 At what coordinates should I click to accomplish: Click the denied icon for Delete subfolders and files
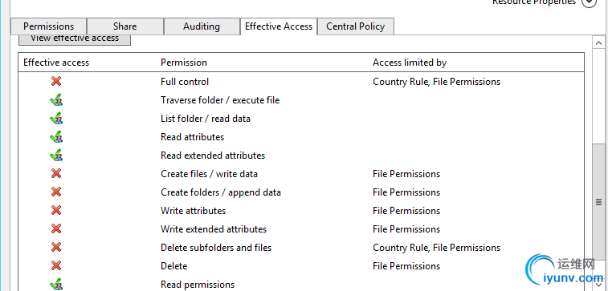56,247
